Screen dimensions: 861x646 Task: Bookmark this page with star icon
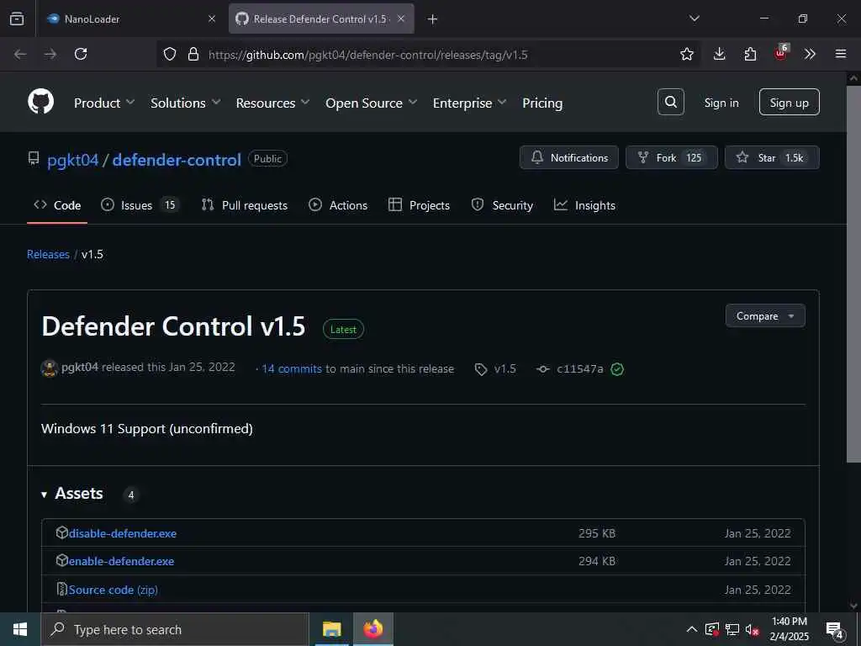686,54
